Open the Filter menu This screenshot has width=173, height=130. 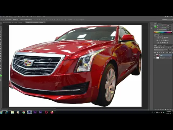tap(28, 17)
